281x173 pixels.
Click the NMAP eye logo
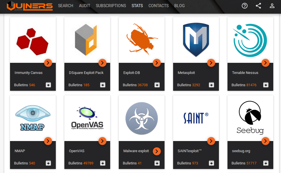point(33,118)
